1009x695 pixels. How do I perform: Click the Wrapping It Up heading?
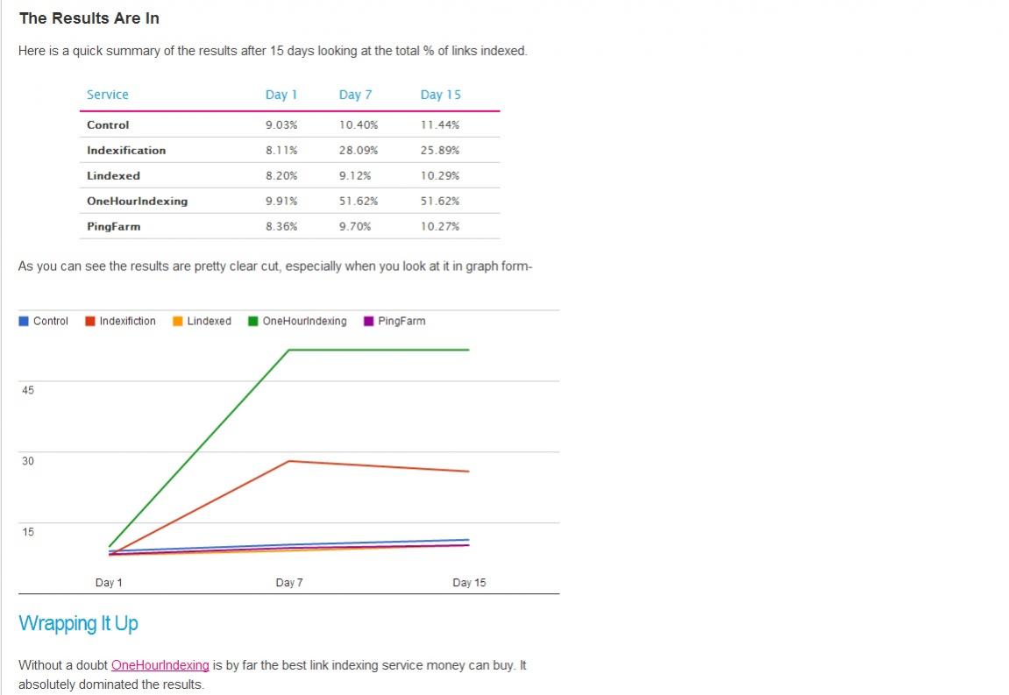point(78,623)
